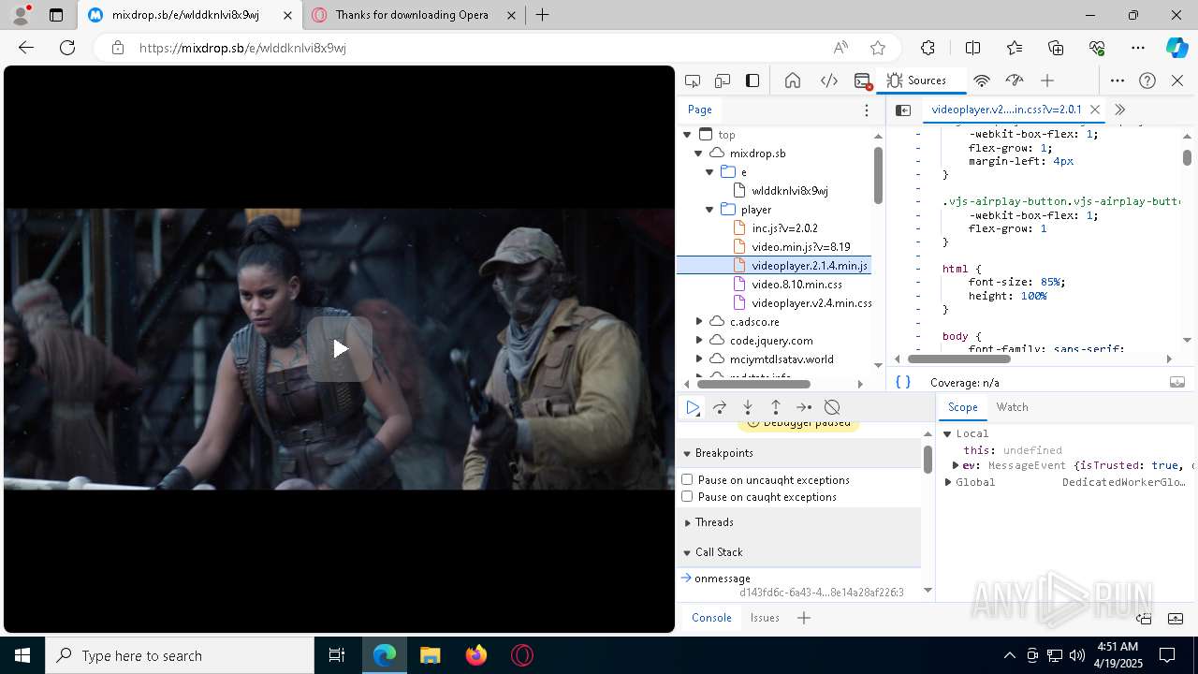Viewport: 1198px width, 674px height.
Task: Click the browser address bar URL
Action: pyautogui.click(x=242, y=48)
